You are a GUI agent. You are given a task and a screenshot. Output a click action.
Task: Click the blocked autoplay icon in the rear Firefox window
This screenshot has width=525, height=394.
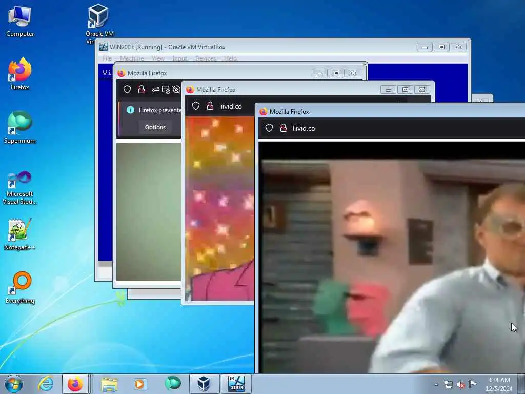click(176, 89)
